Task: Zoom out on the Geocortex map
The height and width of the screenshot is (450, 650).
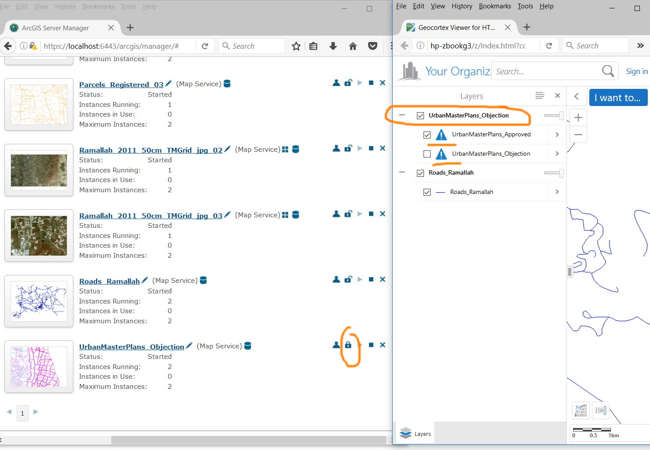Action: click(578, 135)
